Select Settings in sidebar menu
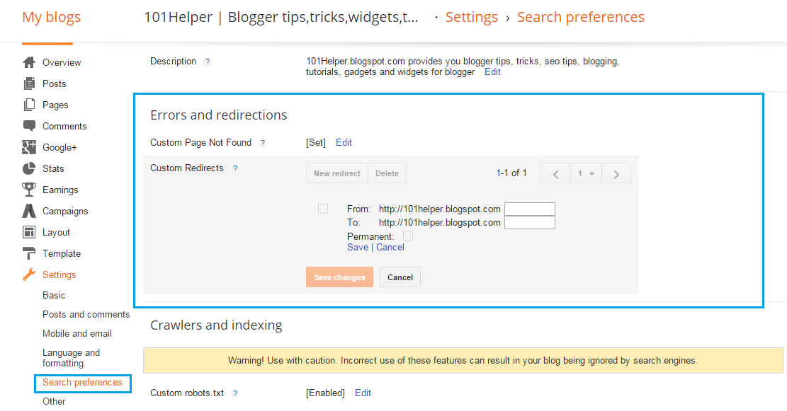The height and width of the screenshot is (411, 787). tap(60, 274)
